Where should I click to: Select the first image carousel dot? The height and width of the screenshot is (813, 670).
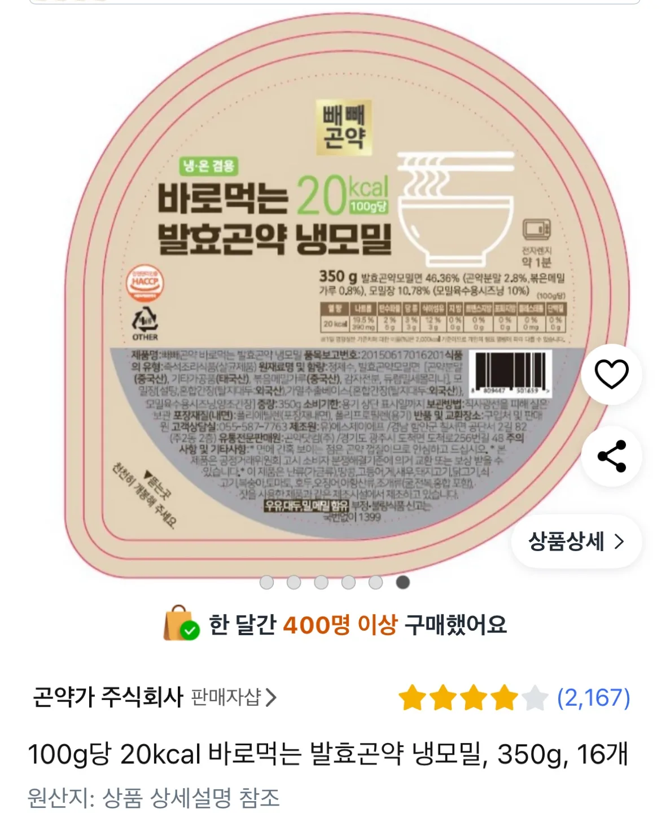267,582
